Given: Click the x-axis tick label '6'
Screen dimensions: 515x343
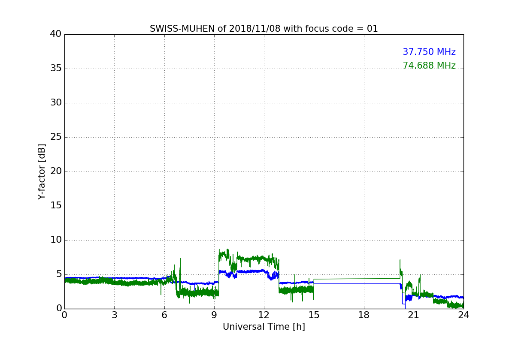Looking at the screenshot, I should 164,315.
